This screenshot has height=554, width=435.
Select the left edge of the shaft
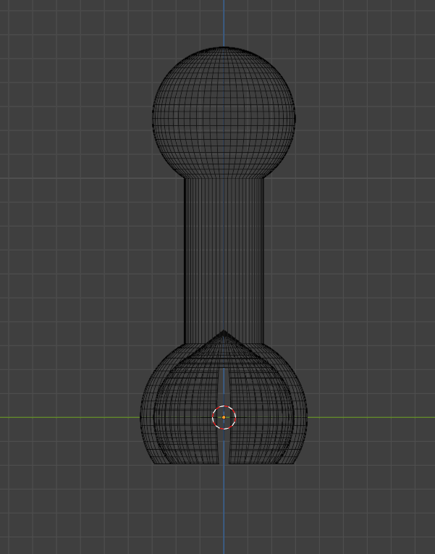[185, 257]
